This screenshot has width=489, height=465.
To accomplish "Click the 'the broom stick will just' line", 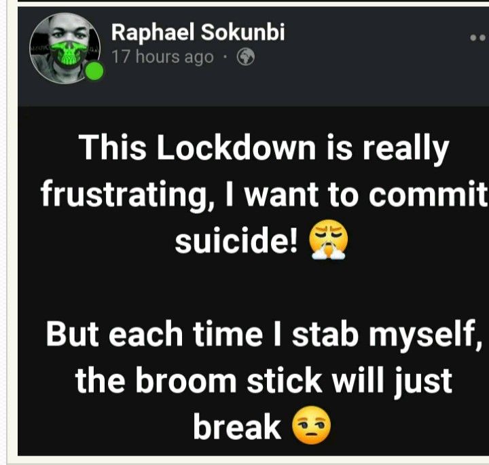I will click(264, 380).
